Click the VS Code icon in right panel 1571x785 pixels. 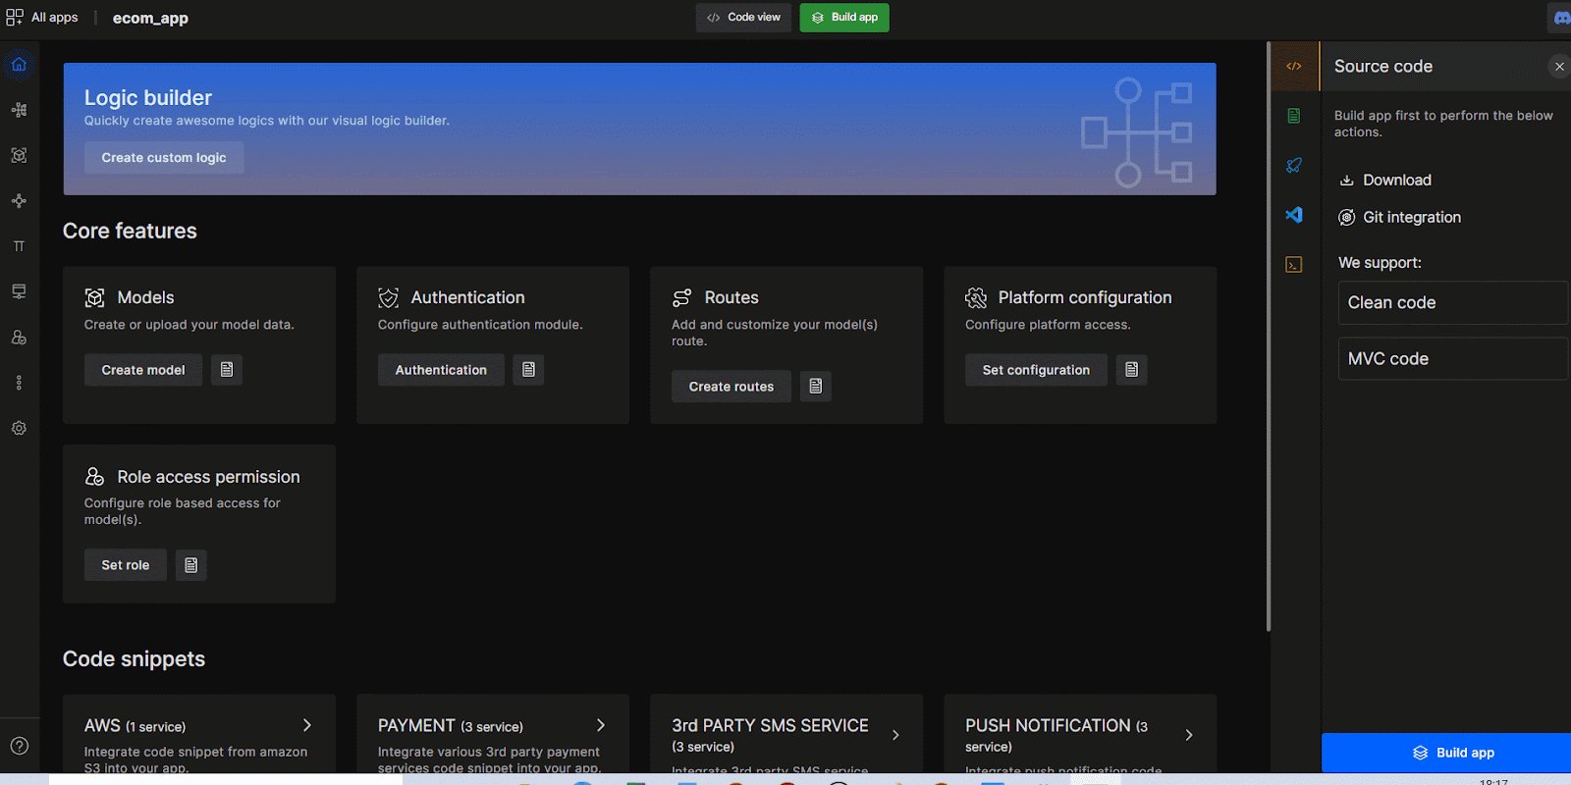coord(1294,215)
